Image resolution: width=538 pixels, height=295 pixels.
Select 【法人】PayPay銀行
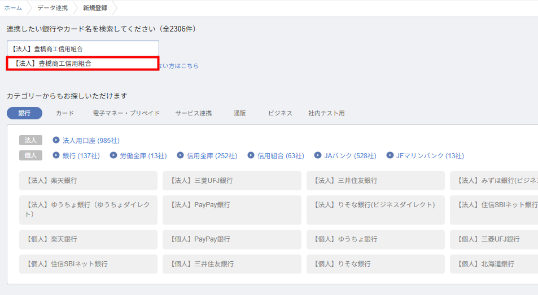232,210
